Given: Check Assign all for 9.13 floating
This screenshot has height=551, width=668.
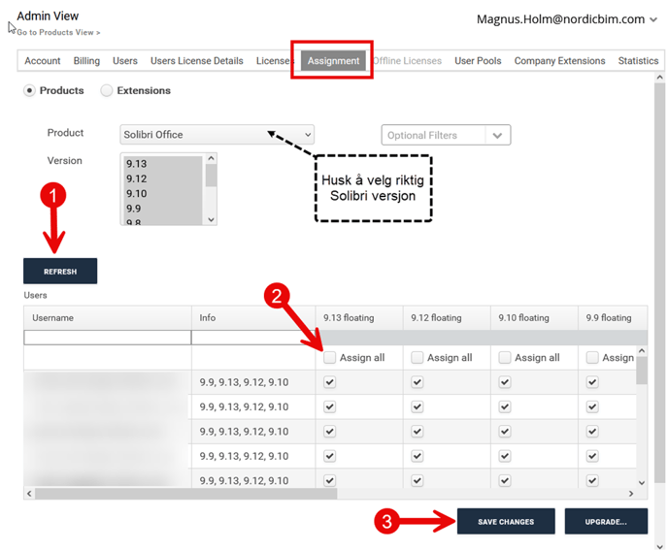Looking at the screenshot, I should (330, 357).
